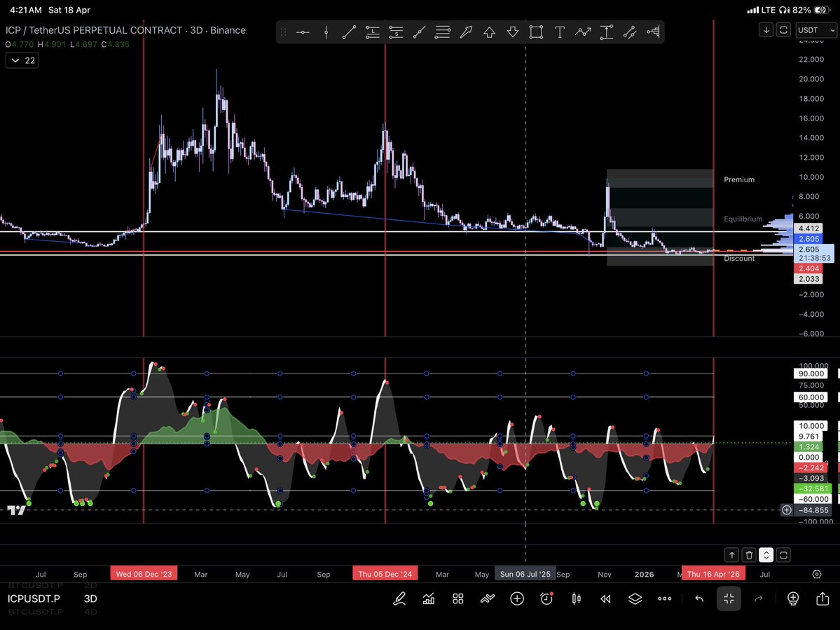Open the 3D timeframe selector

[x=90, y=598]
